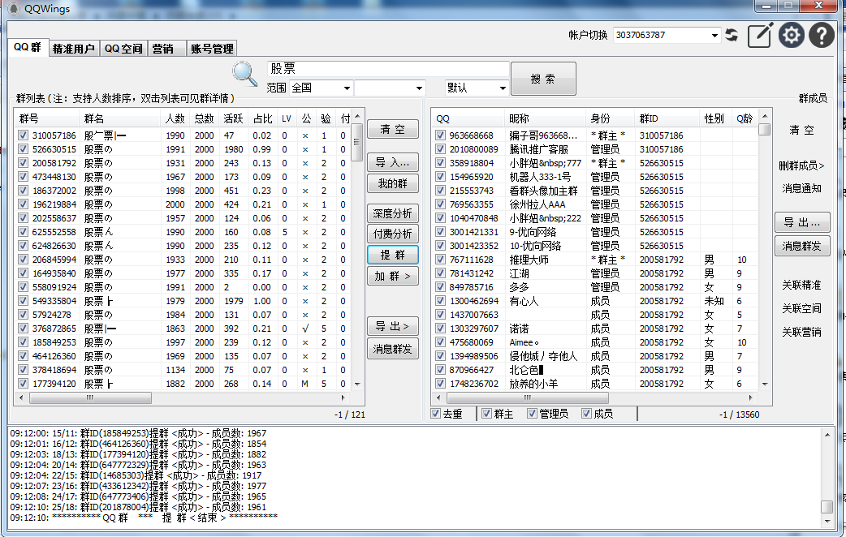This screenshot has height=537, width=846.
Task: Uncheck member 1748236702 checkbox
Action: 440,384
